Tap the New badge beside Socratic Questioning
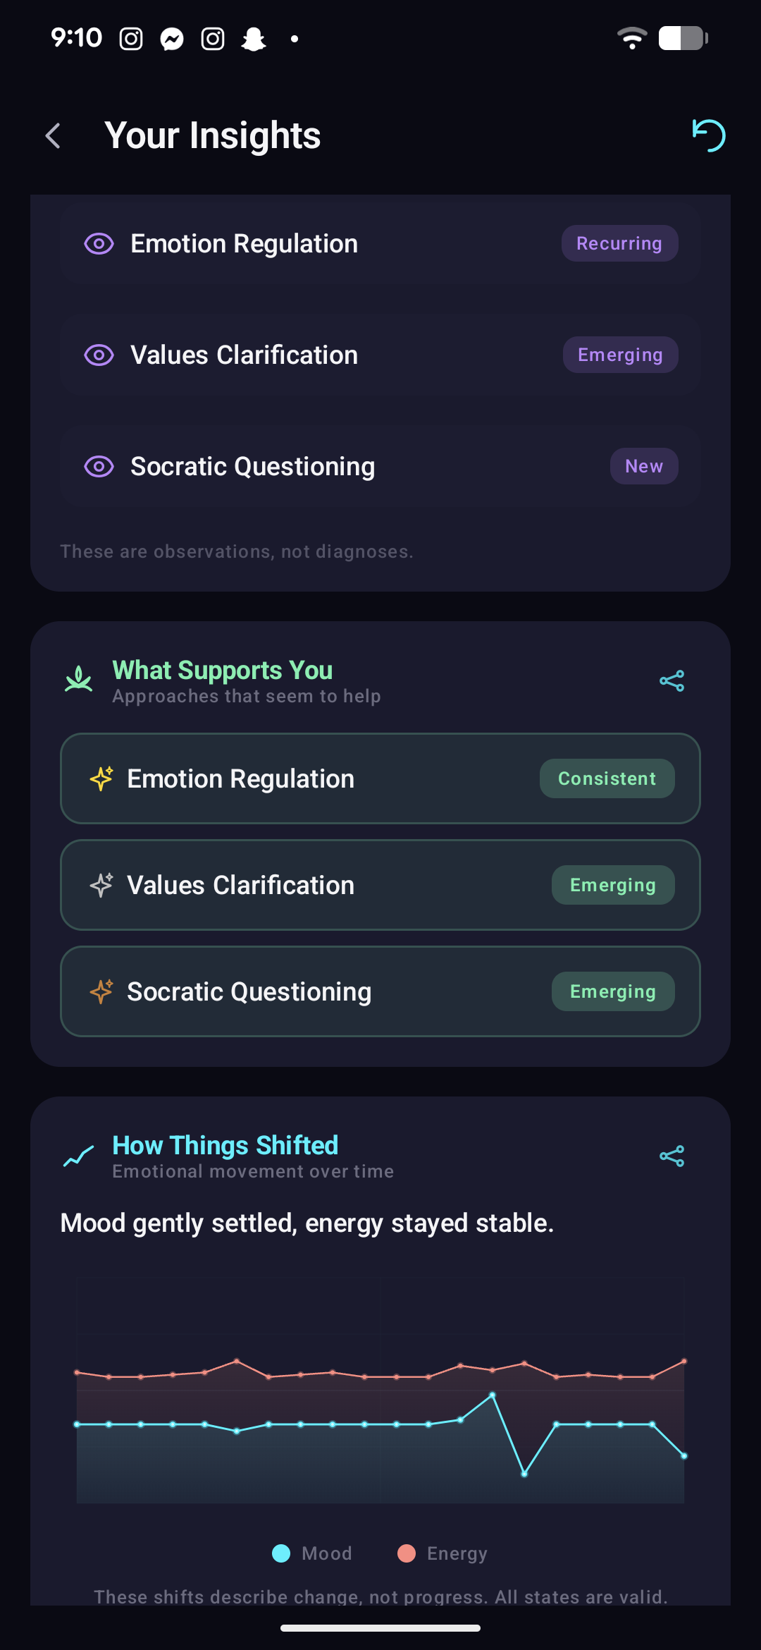The width and height of the screenshot is (761, 1650). [643, 466]
